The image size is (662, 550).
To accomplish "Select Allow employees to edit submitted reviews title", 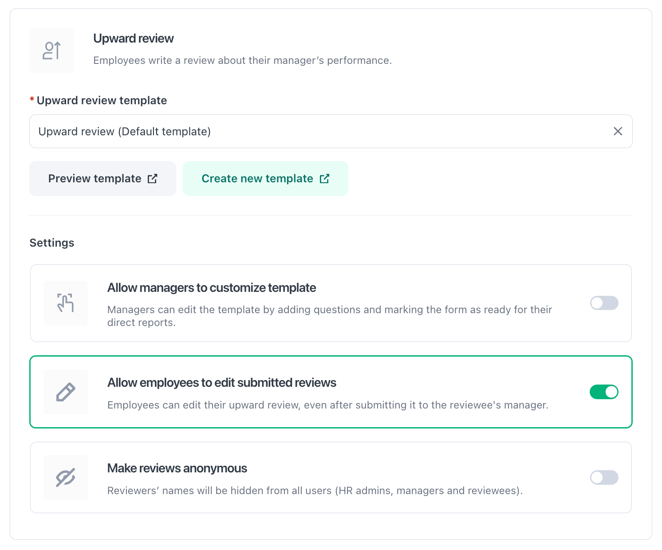I will 222,383.
